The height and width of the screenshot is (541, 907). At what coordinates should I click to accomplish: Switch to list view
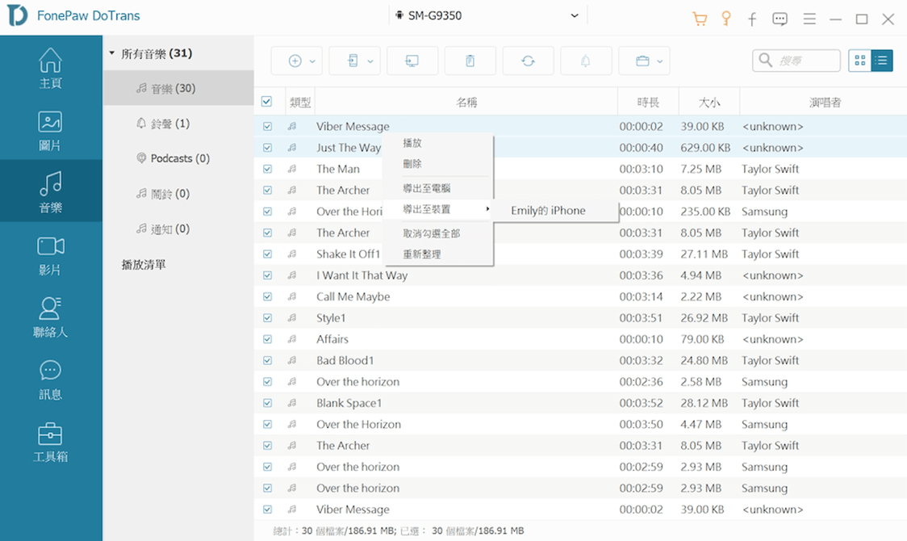point(881,61)
